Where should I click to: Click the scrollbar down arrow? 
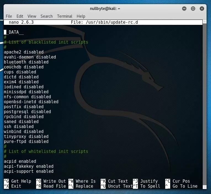[x=205, y=187]
